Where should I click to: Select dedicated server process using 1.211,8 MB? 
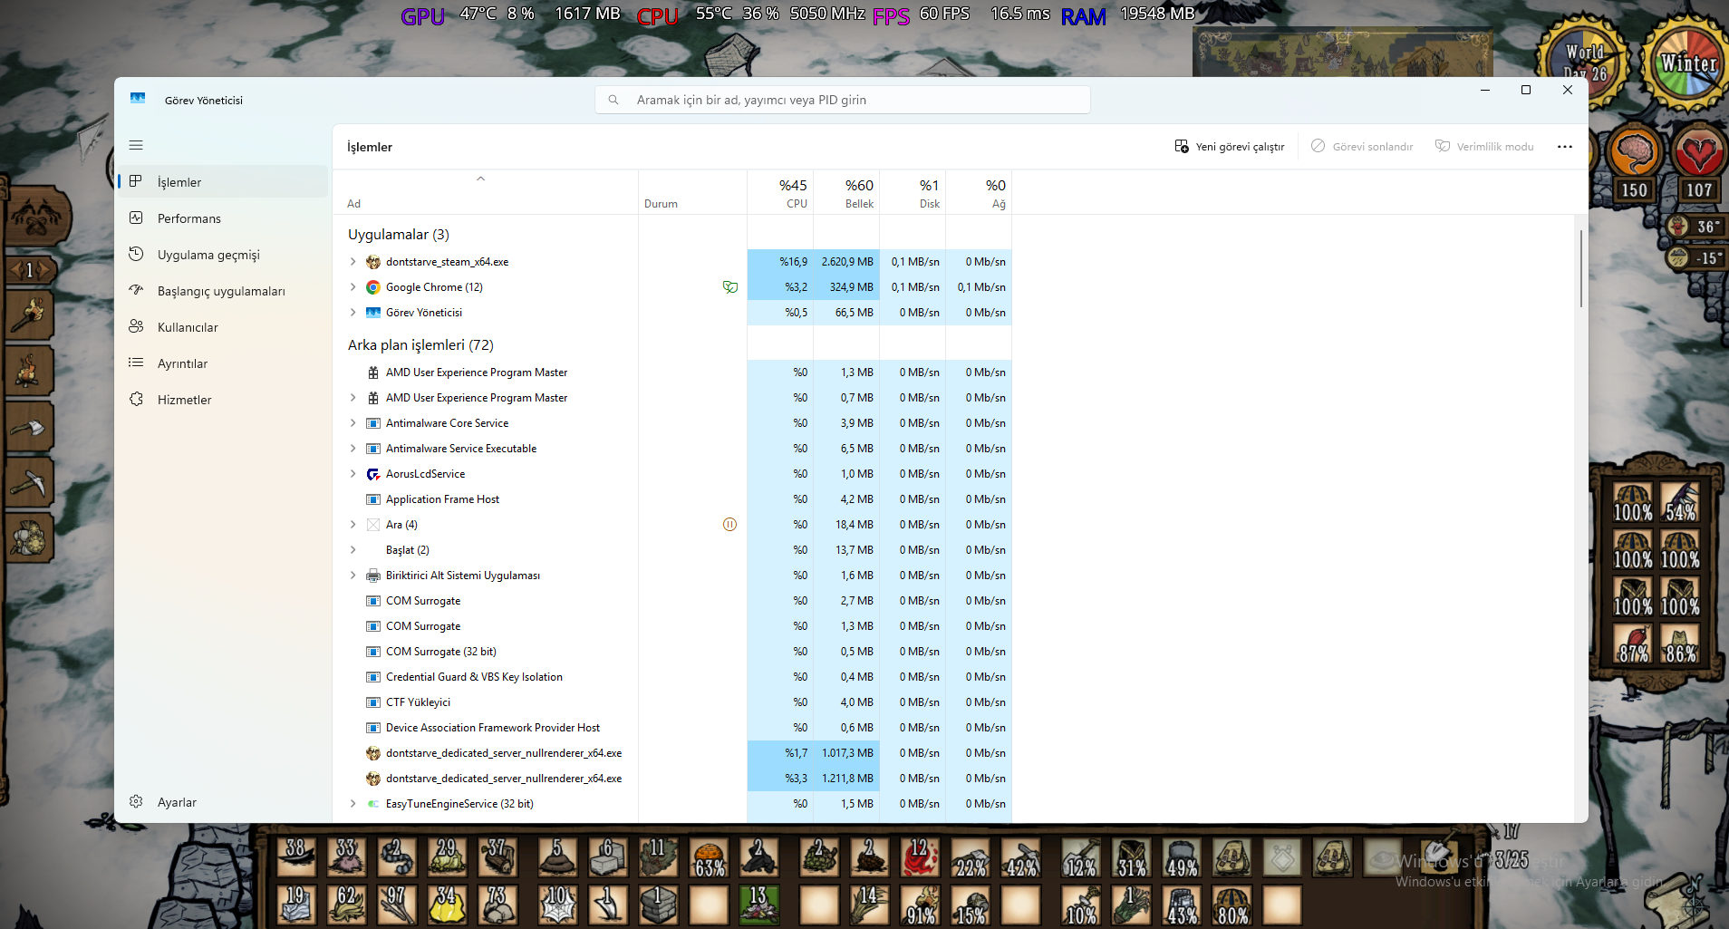pos(672,779)
